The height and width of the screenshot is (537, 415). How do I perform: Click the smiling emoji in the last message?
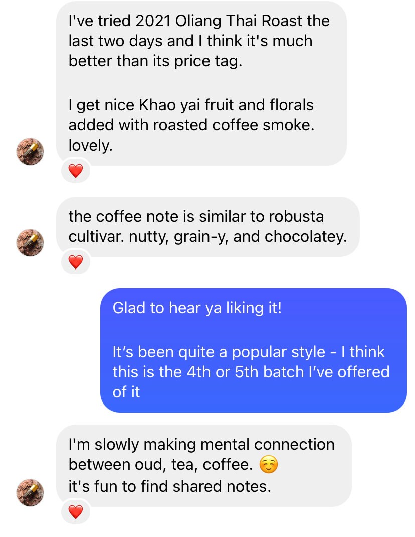[x=269, y=464]
